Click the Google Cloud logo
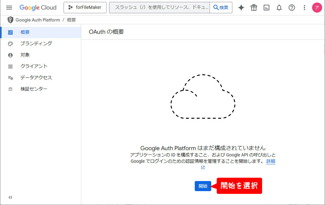The height and width of the screenshot is (205, 325). coord(38,8)
